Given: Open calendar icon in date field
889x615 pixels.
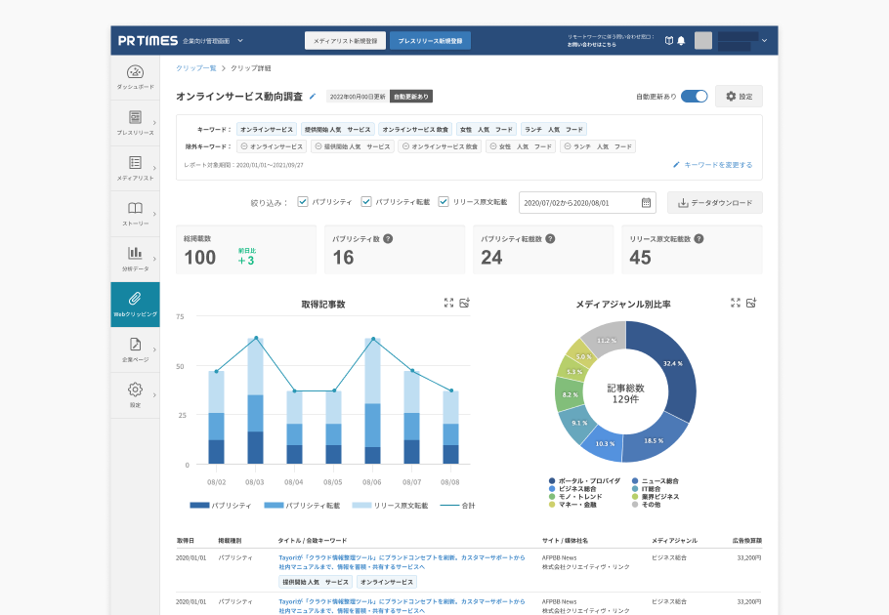Looking at the screenshot, I should [x=646, y=203].
